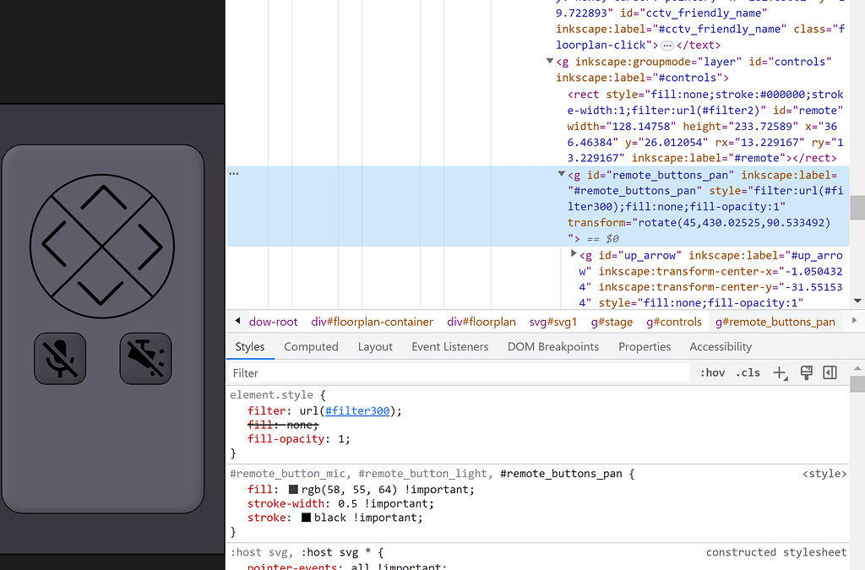Viewport: 865px width, 570px height.
Task: Click the styles Filter input field
Action: tap(456, 372)
